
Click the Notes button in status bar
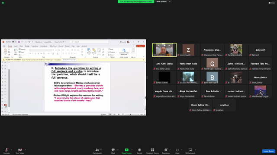coord(103,115)
